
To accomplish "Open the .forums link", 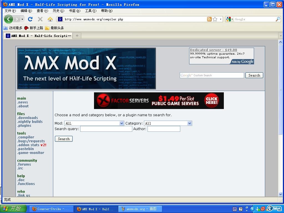I will tap(24, 164).
